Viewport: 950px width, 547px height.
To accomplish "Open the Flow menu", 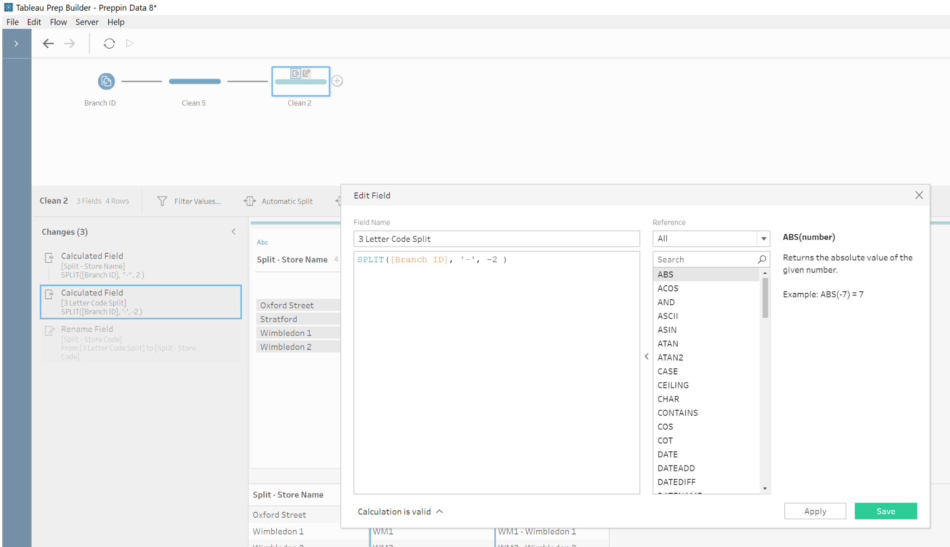I will coord(58,22).
